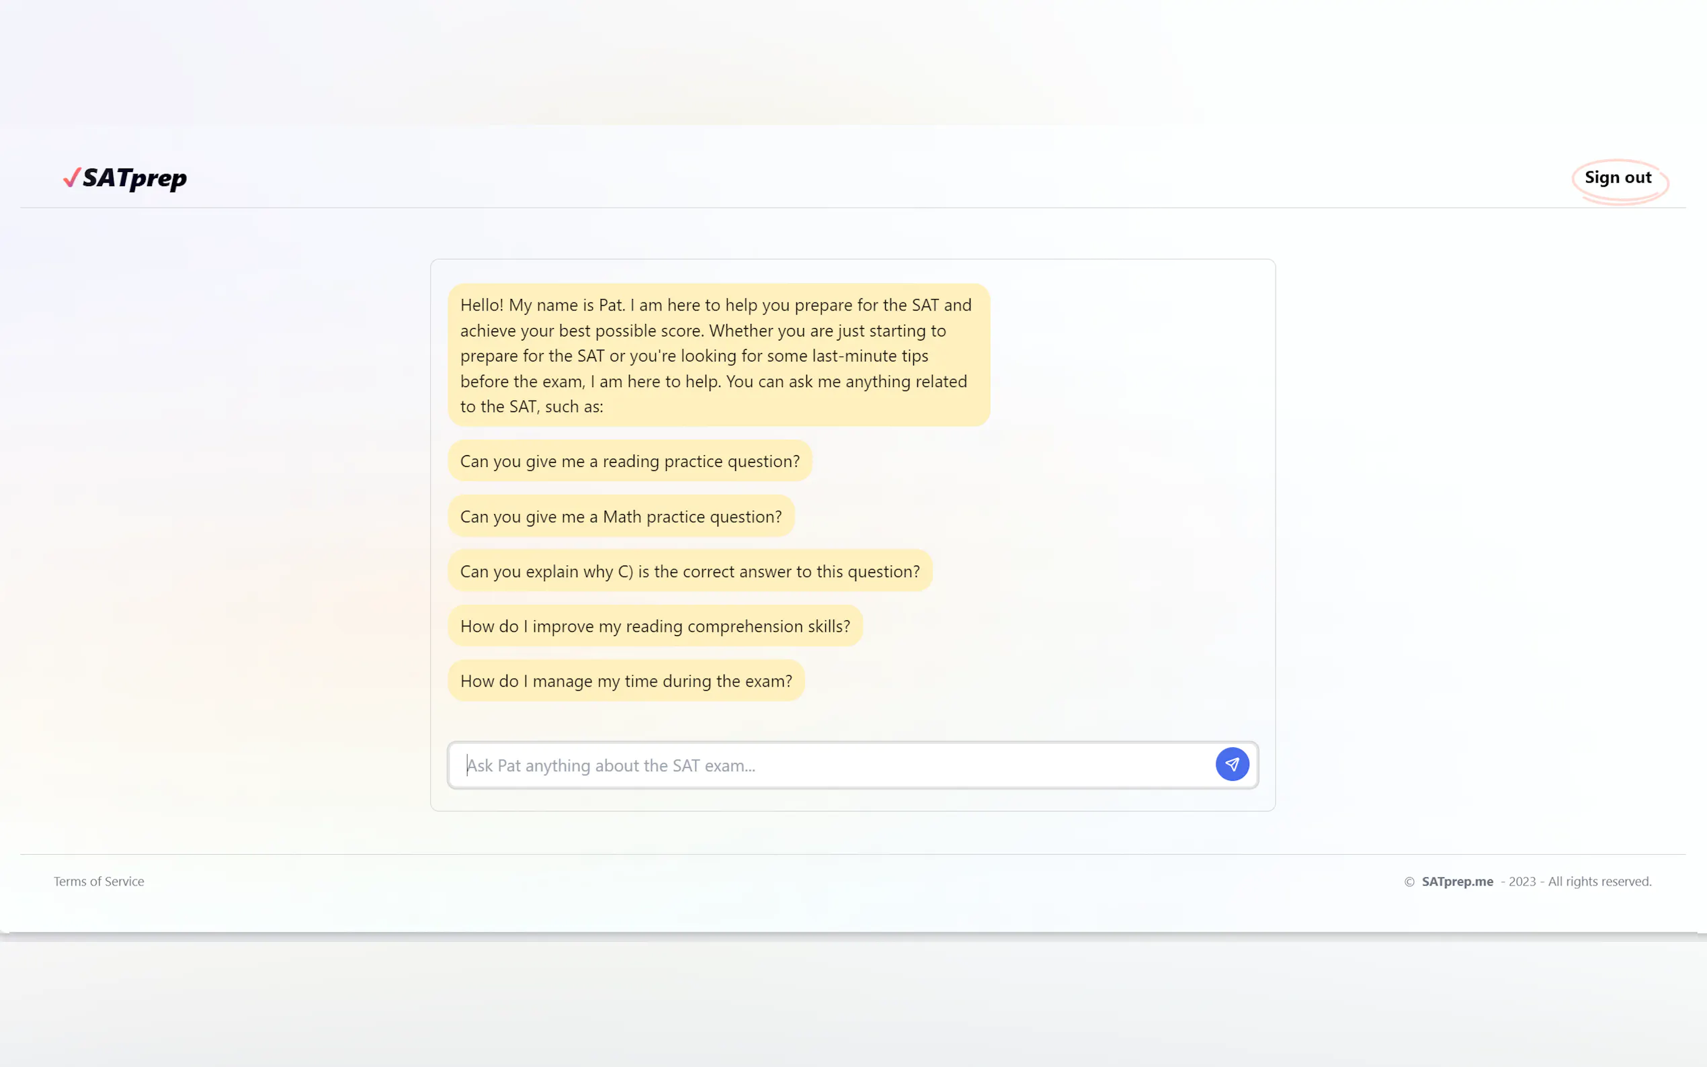Viewport: 1707px width, 1067px height.
Task: Choose the Math practice question suggestion
Action: click(x=620, y=517)
